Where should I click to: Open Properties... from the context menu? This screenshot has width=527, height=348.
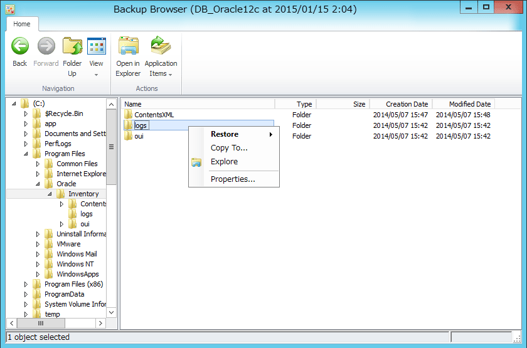233,179
